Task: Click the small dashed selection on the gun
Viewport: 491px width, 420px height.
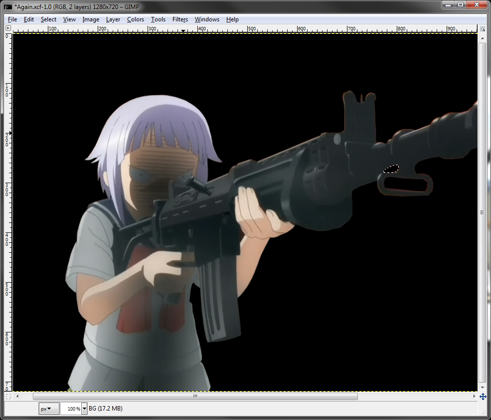Action: [x=391, y=169]
